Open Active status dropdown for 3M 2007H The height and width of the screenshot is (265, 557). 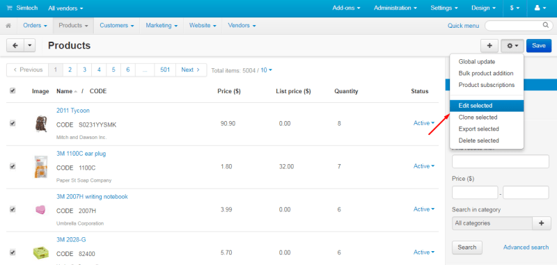pos(424,209)
